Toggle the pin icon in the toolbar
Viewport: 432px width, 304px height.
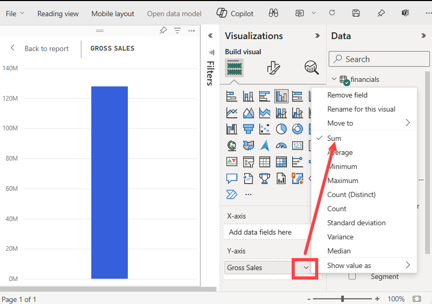380,13
